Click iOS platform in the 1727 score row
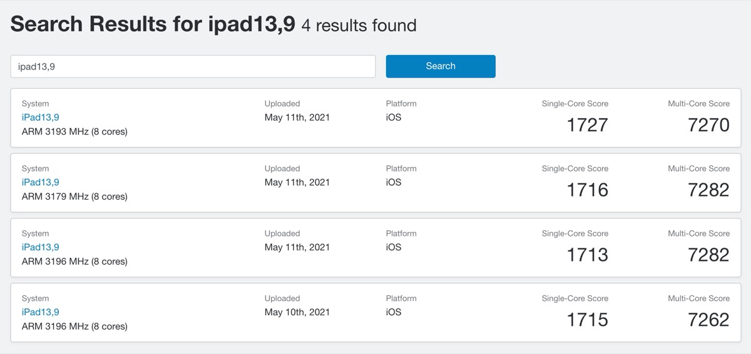 (393, 118)
